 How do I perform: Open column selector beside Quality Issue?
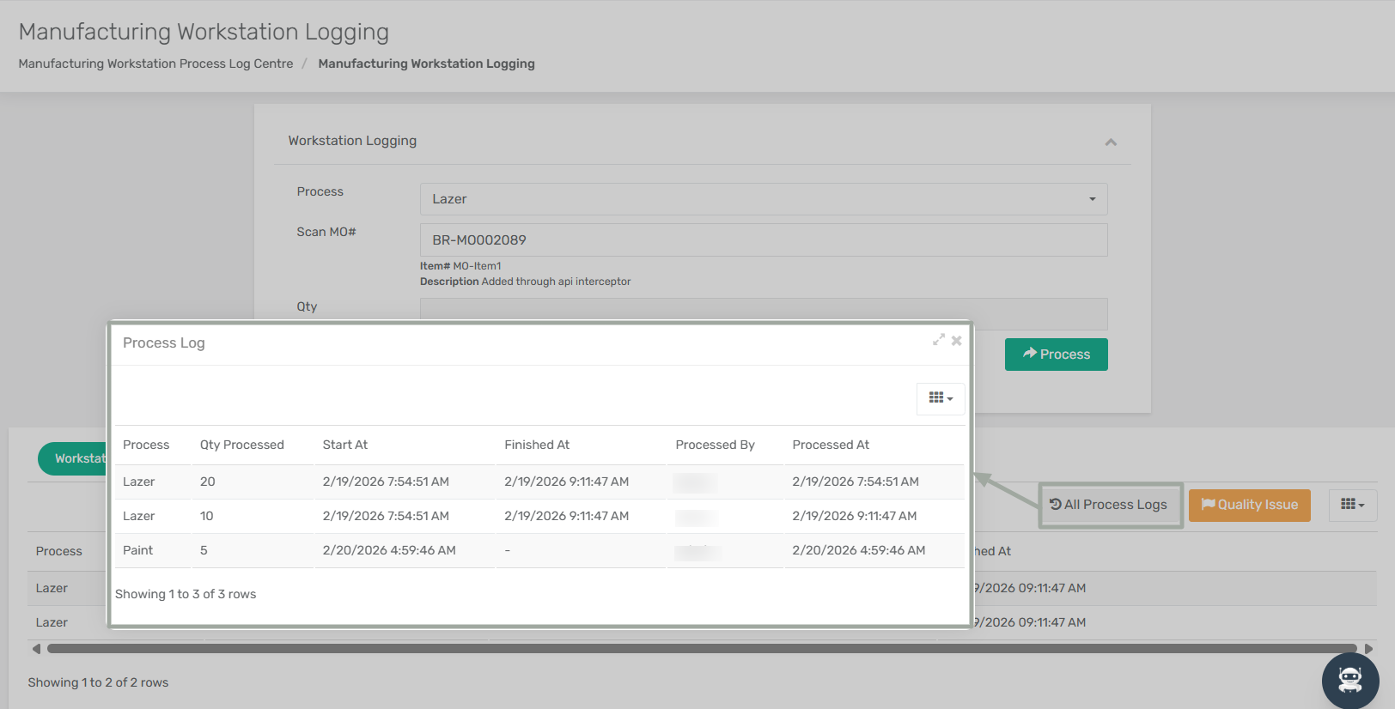click(1352, 505)
